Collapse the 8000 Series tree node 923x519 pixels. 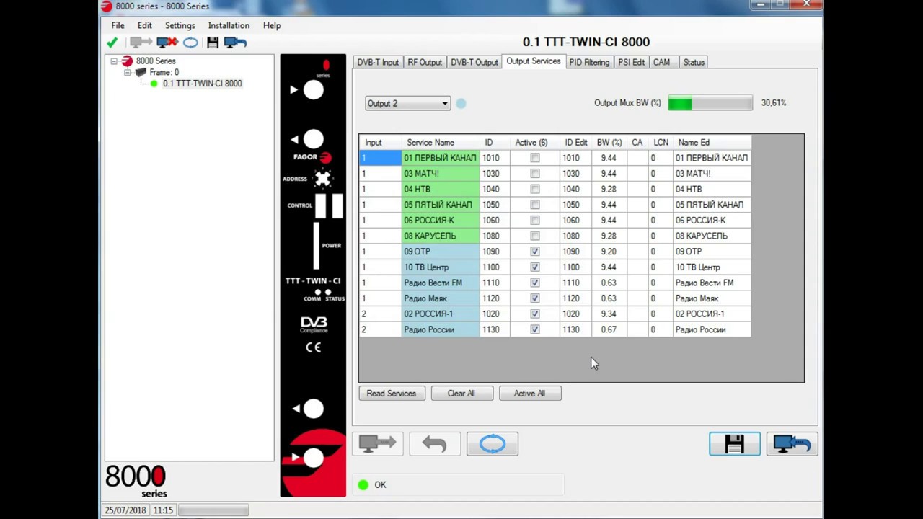tap(114, 61)
